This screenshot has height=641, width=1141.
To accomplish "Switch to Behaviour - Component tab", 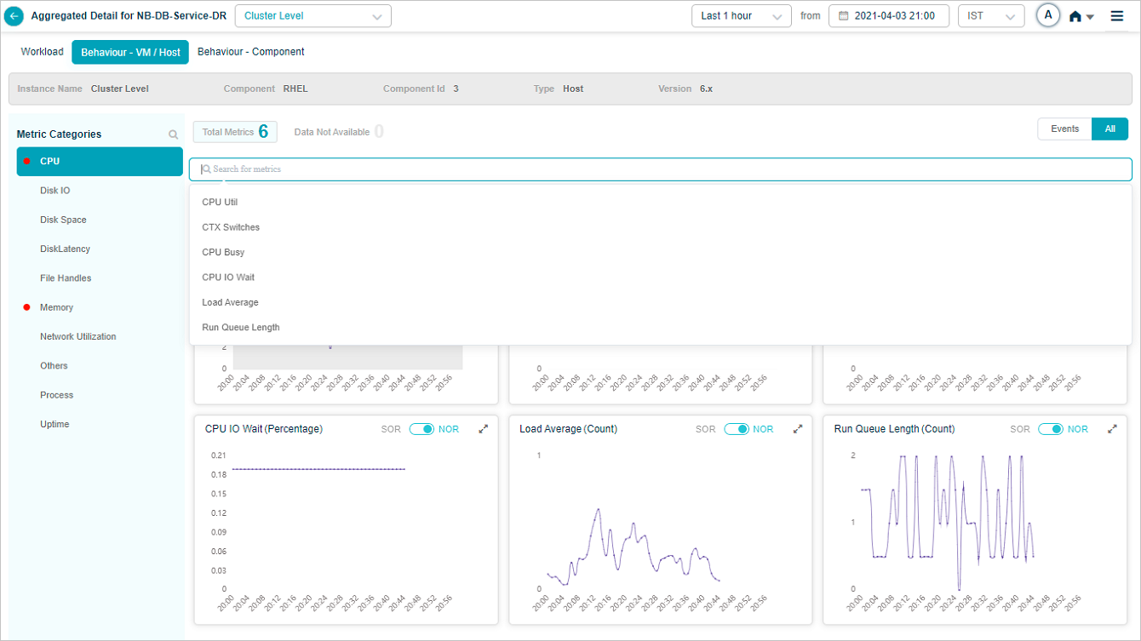I will pos(250,52).
